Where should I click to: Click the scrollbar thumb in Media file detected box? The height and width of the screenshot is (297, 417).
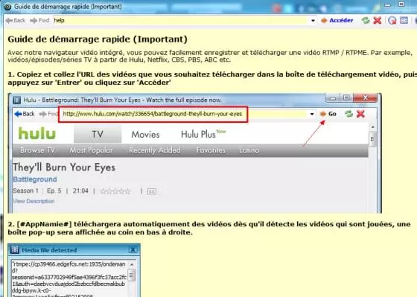click(131, 275)
